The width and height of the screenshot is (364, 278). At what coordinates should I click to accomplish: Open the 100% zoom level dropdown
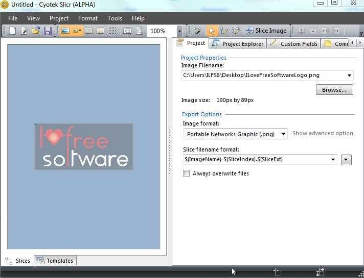[179, 31]
